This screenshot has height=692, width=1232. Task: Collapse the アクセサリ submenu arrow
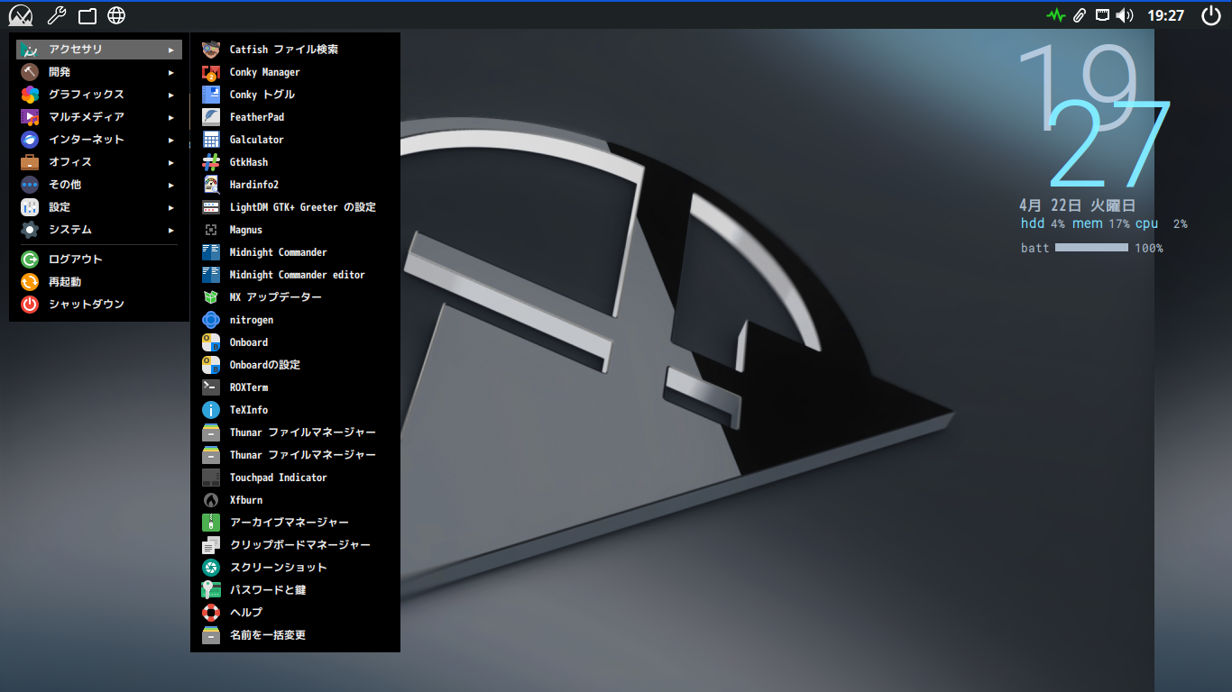(171, 50)
